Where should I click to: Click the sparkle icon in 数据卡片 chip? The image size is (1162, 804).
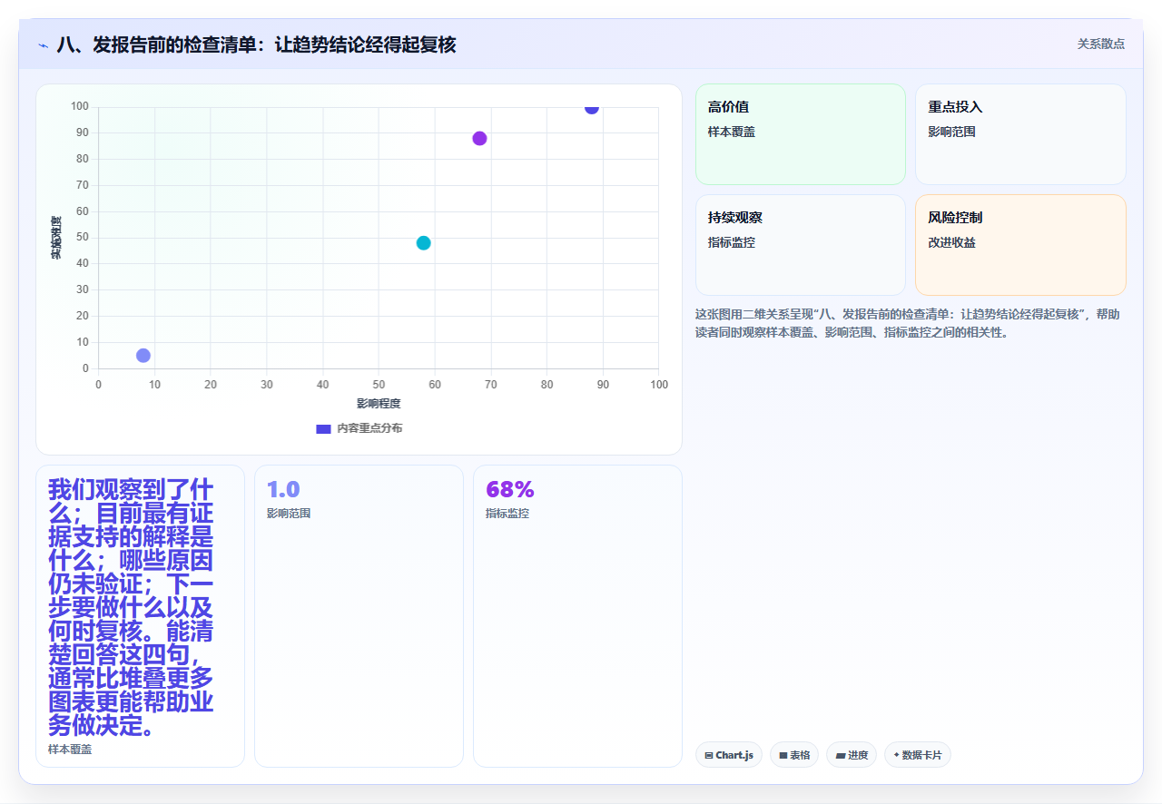click(896, 755)
